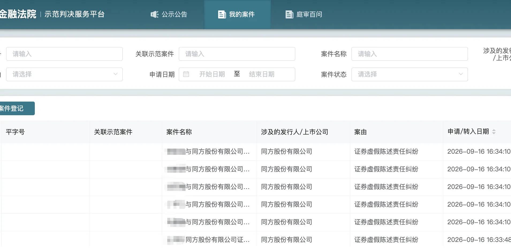Click the 同方股份有限公司 company cell in the 16:33:48 row
This screenshot has height=251, width=511.
click(287, 240)
